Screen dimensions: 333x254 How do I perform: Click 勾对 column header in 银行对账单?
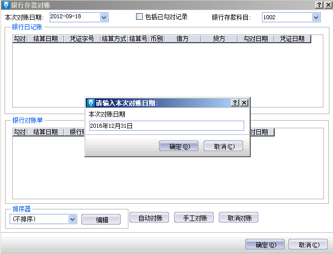tap(20, 132)
